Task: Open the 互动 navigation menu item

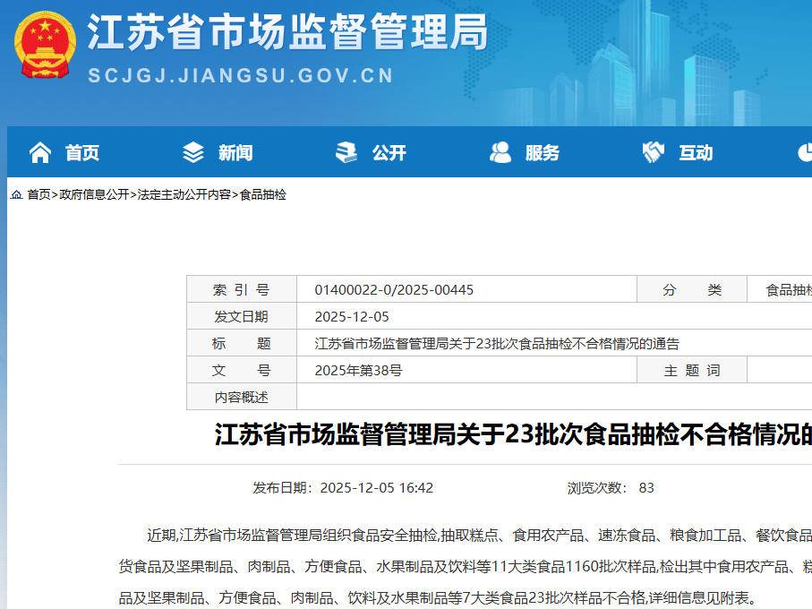Action: point(696,153)
